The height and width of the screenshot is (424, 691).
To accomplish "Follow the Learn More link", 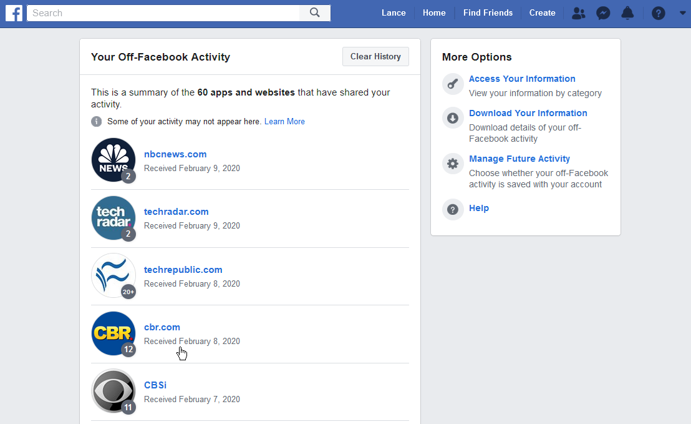I will coord(284,122).
